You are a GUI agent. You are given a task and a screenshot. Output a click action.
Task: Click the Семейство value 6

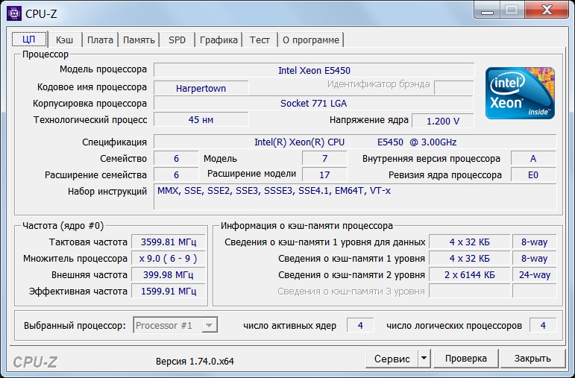176,158
